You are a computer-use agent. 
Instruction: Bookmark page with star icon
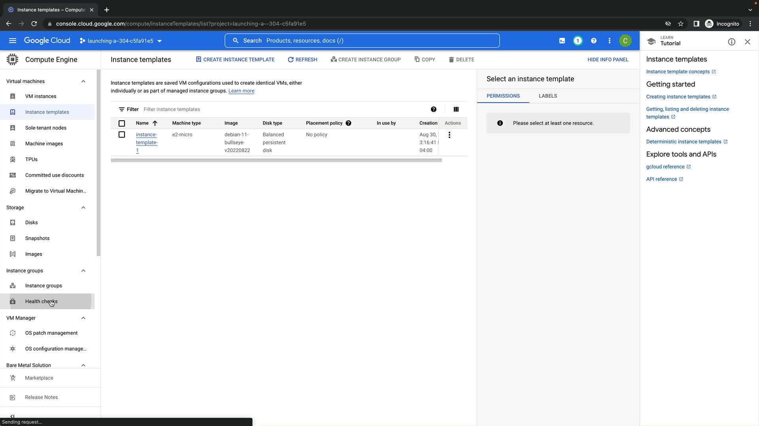click(680, 24)
